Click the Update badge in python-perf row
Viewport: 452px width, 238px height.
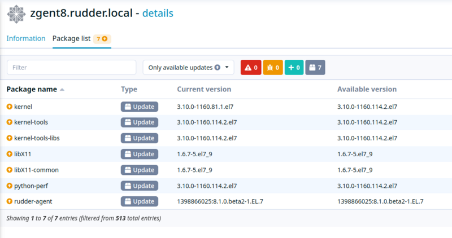coord(140,186)
